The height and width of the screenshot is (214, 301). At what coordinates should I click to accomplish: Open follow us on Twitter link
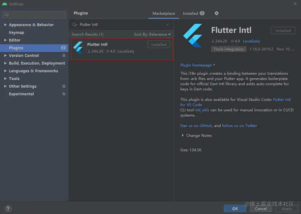(240, 126)
